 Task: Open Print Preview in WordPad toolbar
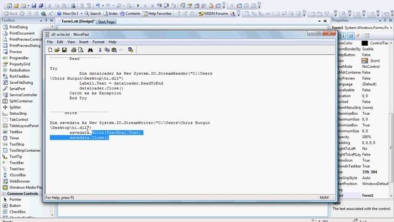tap(81, 50)
